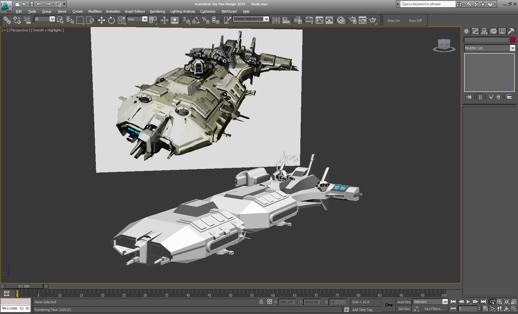The image size is (518, 314).
Task: Click the Select by Name icon
Action: pyautogui.click(x=70, y=20)
